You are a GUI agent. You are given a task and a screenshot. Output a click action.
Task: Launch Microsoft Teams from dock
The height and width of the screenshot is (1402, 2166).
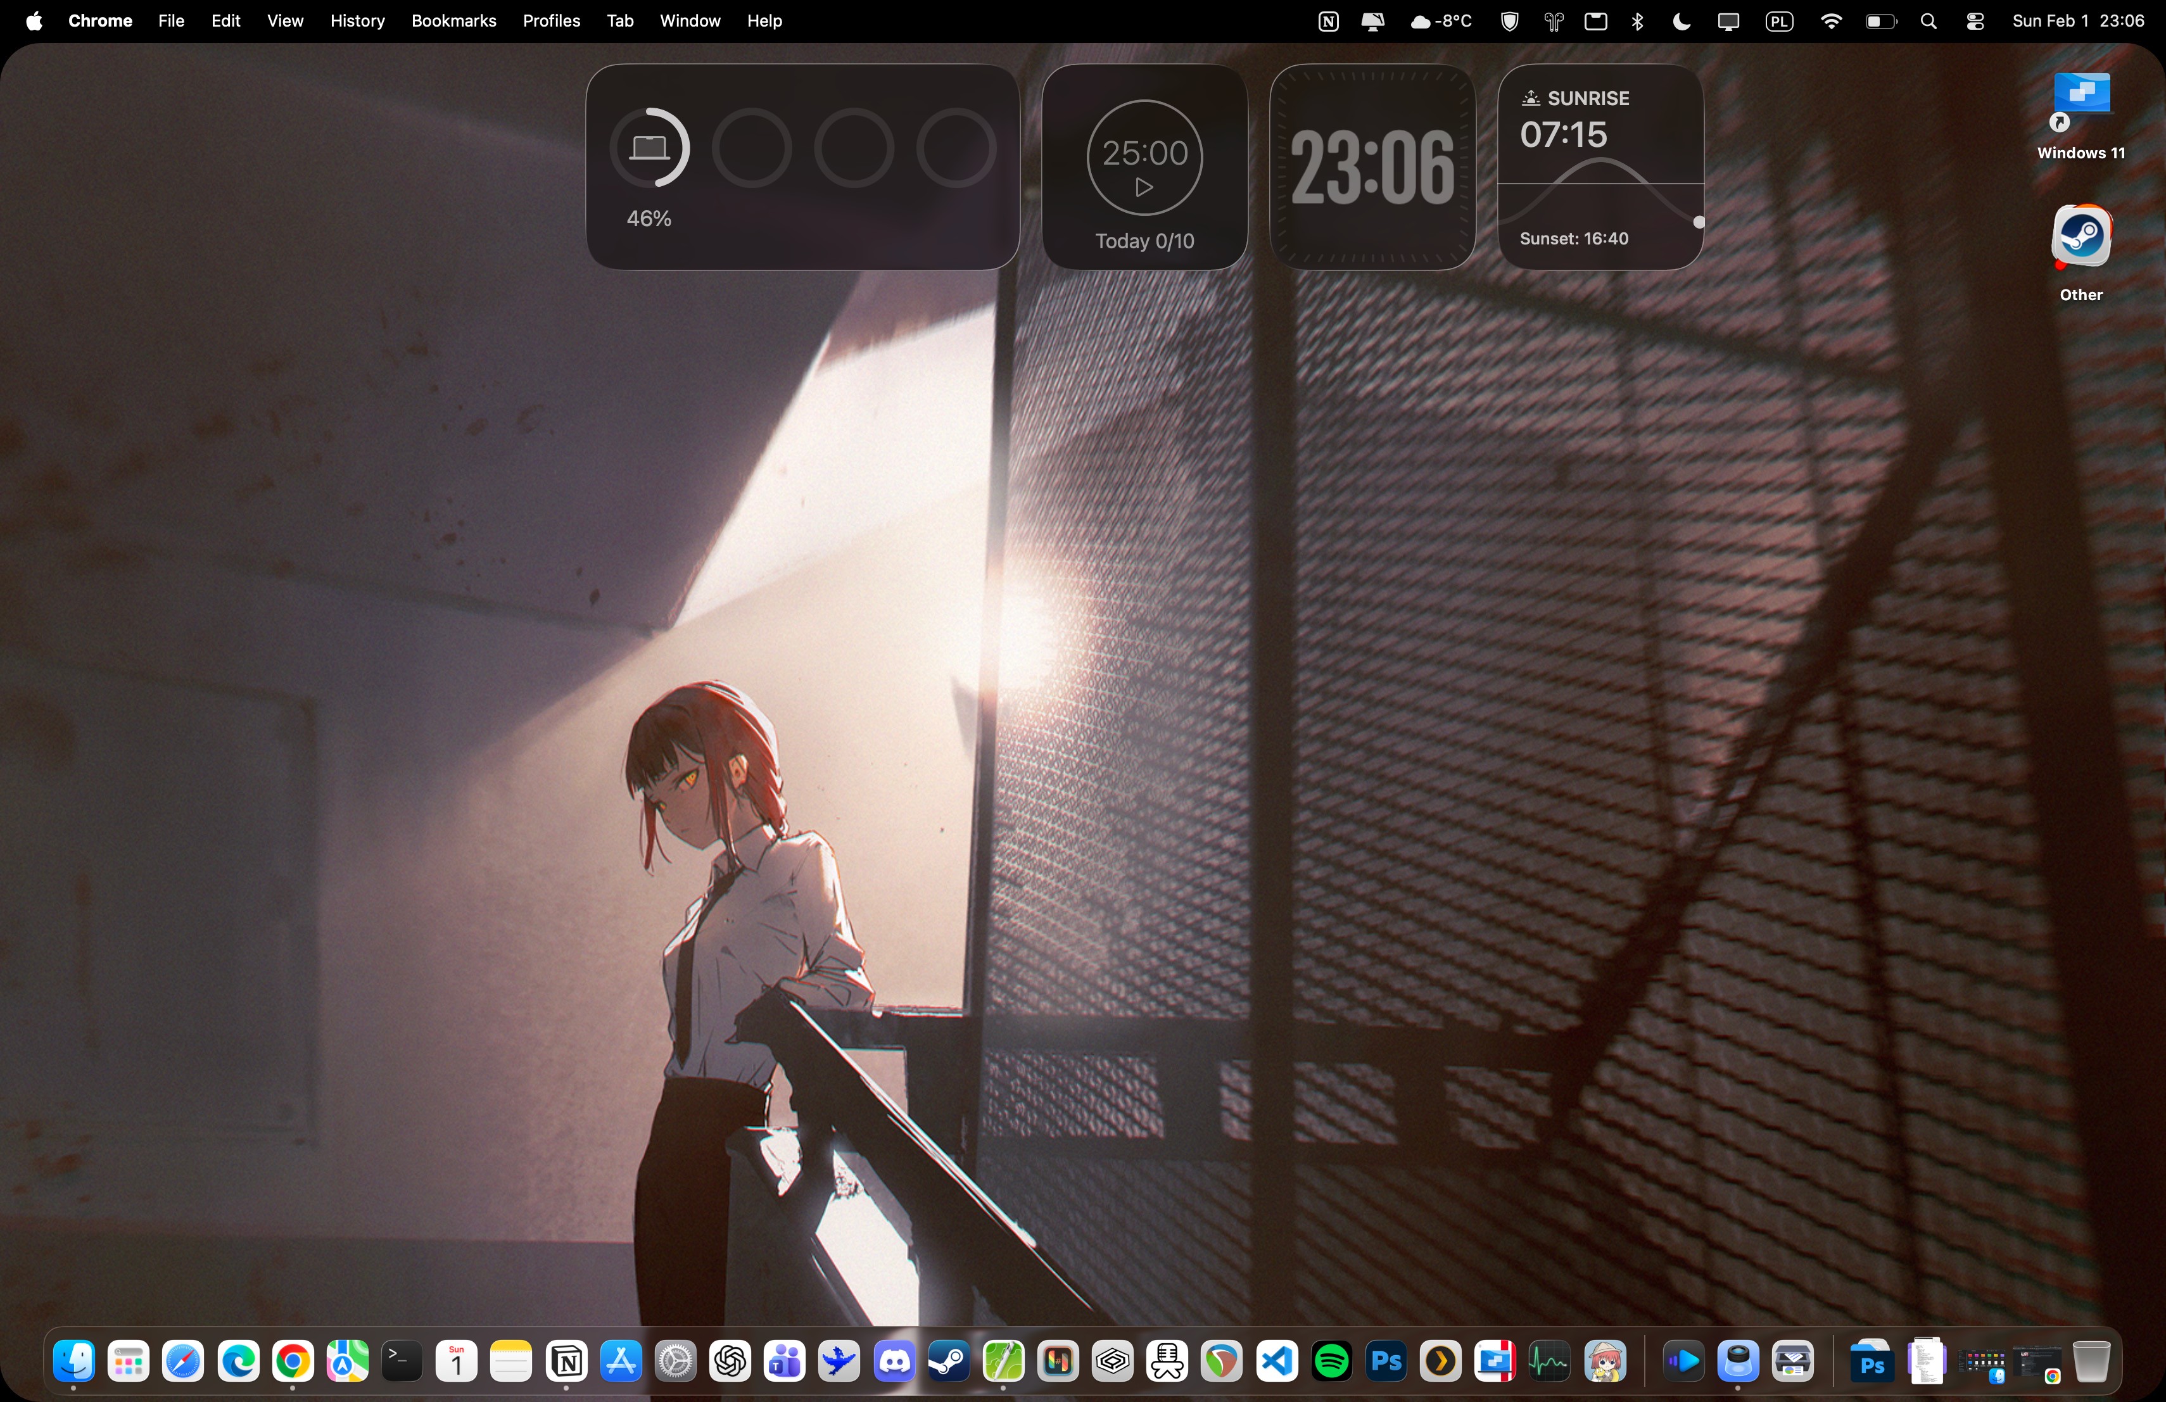785,1362
